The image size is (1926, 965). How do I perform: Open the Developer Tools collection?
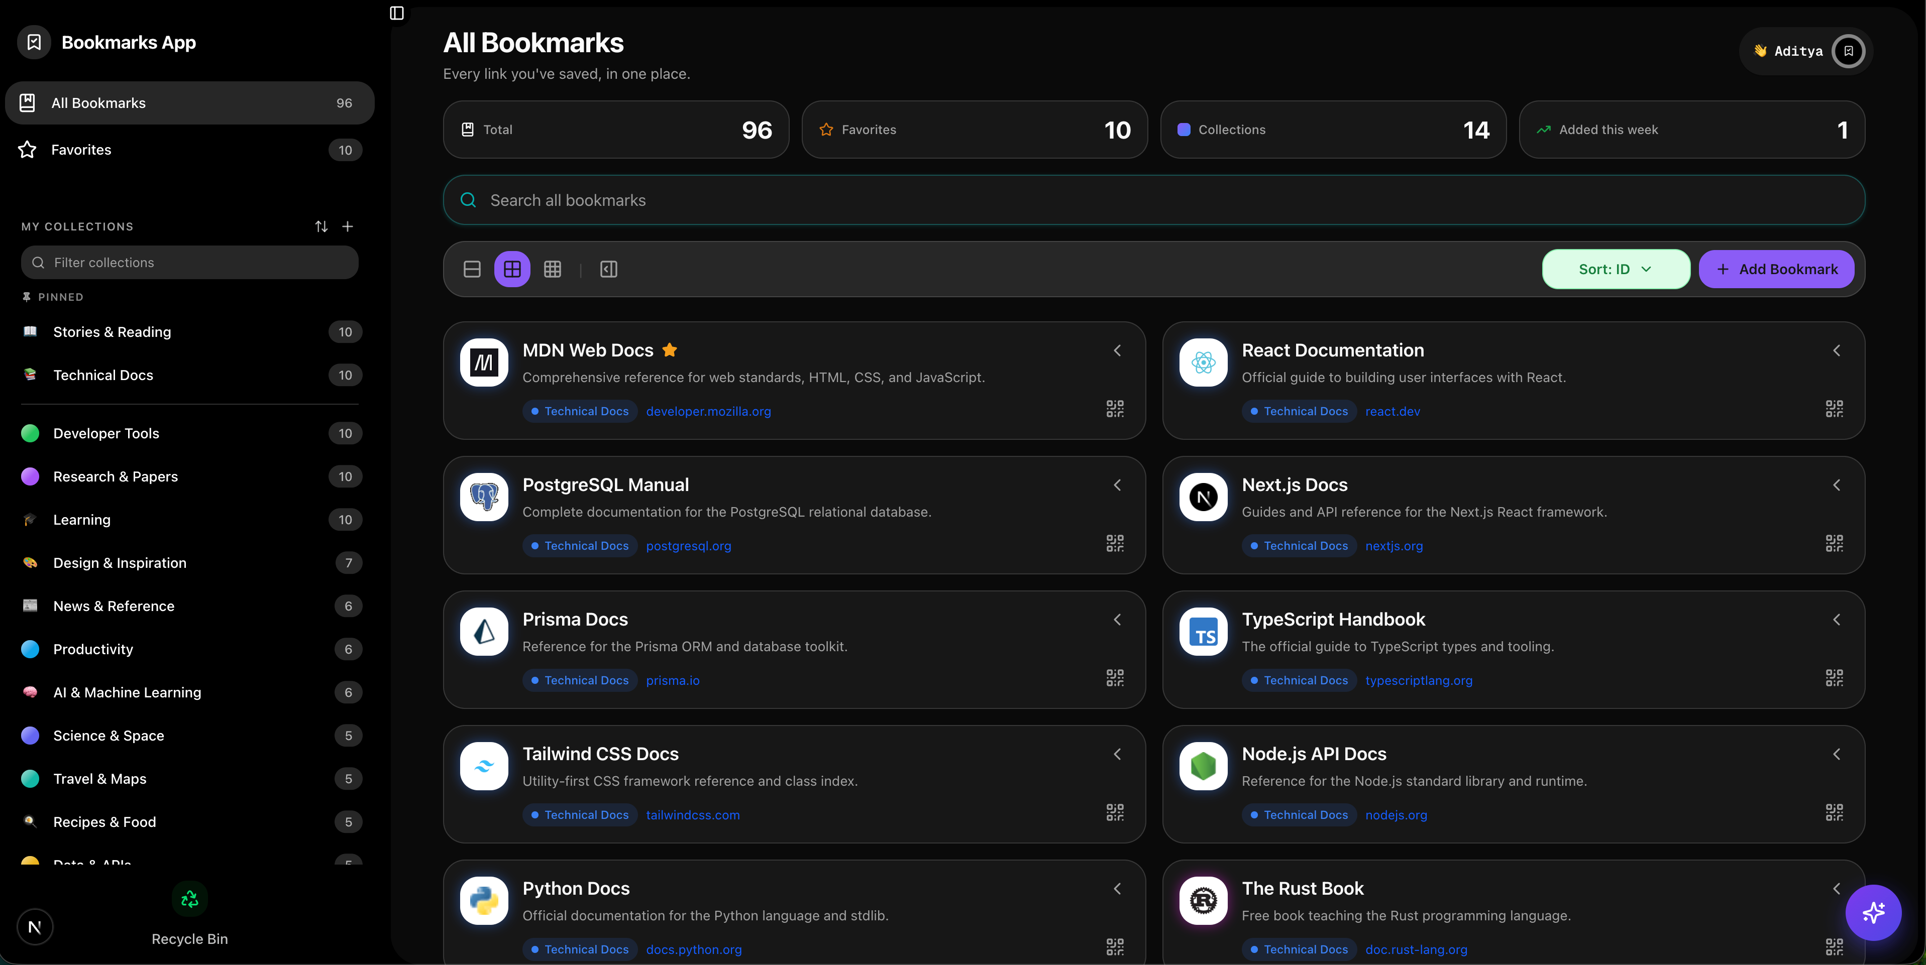point(189,433)
